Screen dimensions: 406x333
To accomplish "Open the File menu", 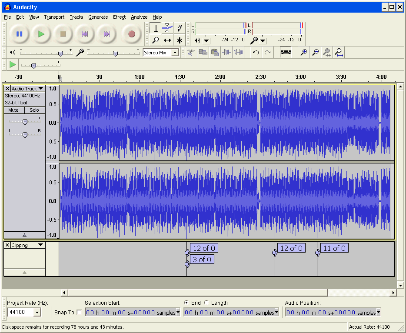I will tap(7, 17).
